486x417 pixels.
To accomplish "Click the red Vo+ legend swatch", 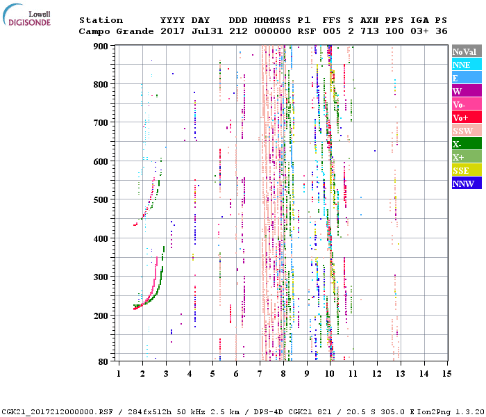I will (466, 117).
